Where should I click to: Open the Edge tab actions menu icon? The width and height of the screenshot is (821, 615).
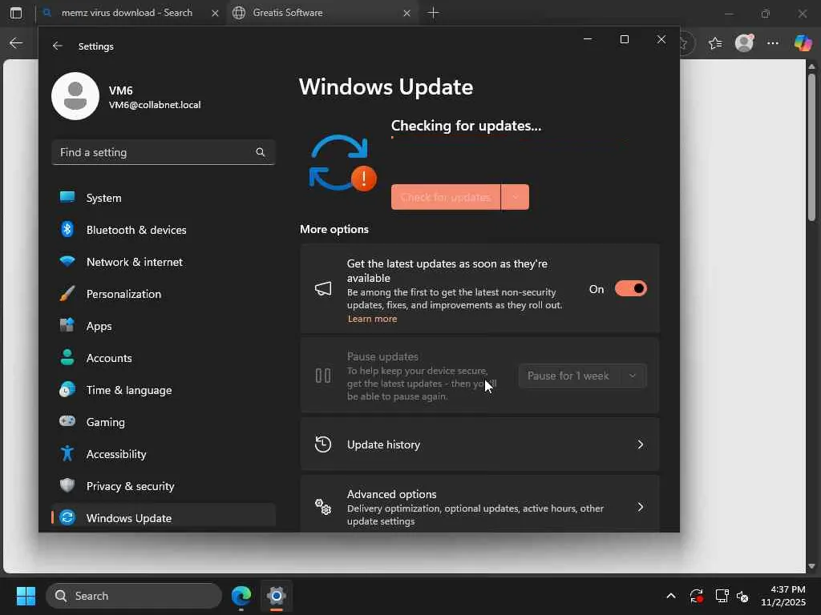(x=16, y=13)
